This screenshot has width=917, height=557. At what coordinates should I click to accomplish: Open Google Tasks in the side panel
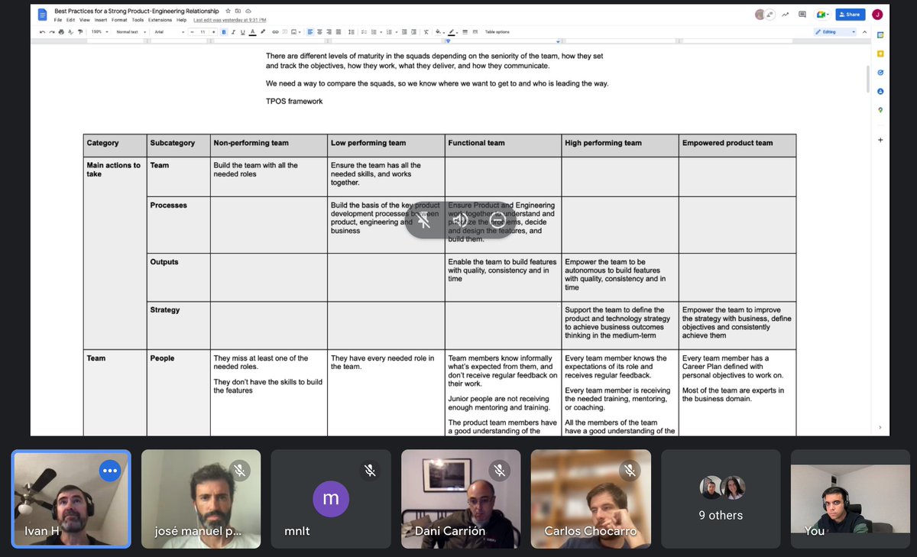click(880, 73)
